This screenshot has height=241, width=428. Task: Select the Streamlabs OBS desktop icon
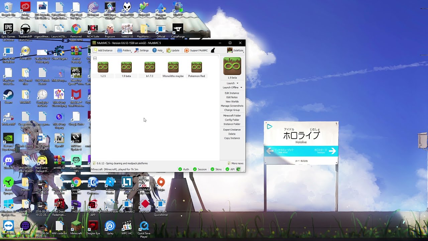pos(76,164)
